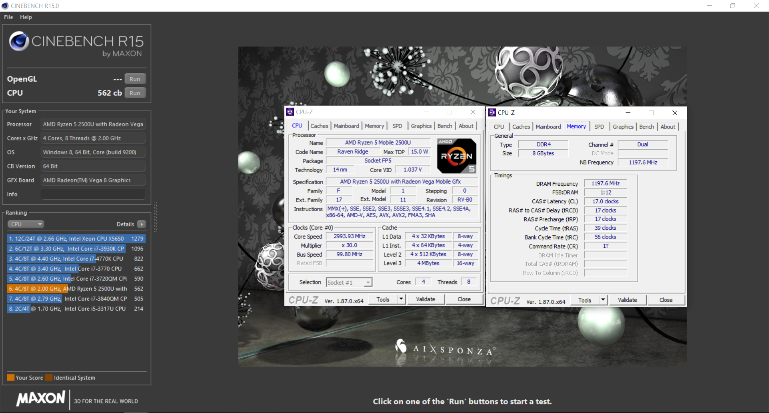Switch to Graphics tab in right CPU-Z
Image resolution: width=769 pixels, height=413 pixels.
coord(623,127)
